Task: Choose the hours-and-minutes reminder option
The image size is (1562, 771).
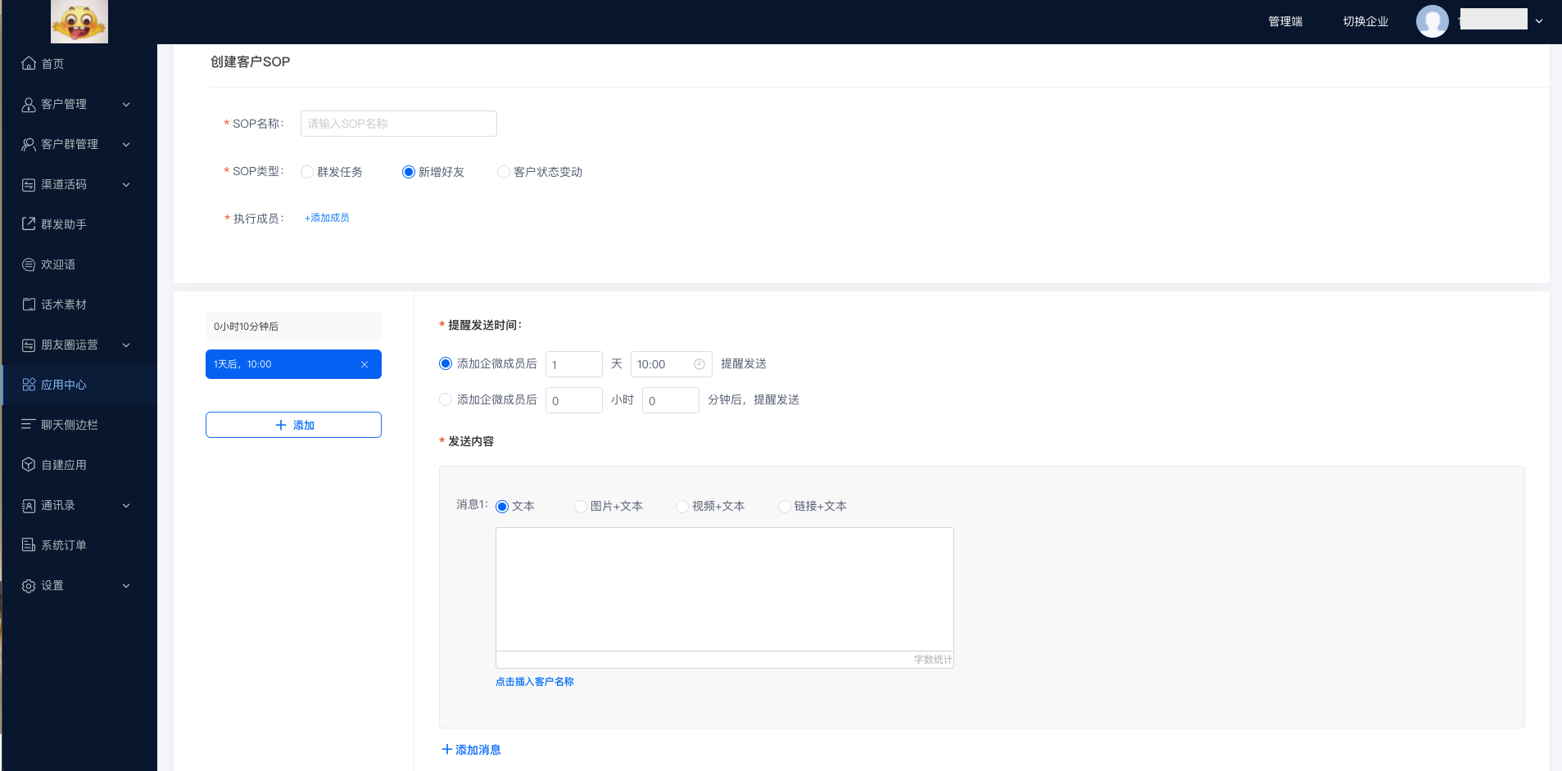Action: pos(446,399)
